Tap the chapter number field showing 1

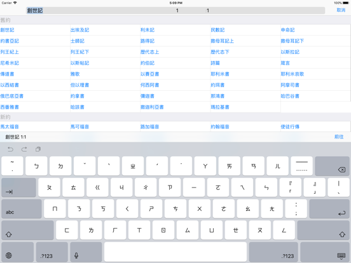tap(177, 11)
